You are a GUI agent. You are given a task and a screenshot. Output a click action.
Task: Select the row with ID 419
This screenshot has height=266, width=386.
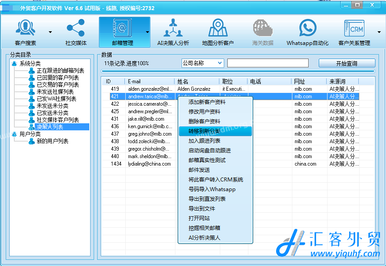(x=231, y=89)
